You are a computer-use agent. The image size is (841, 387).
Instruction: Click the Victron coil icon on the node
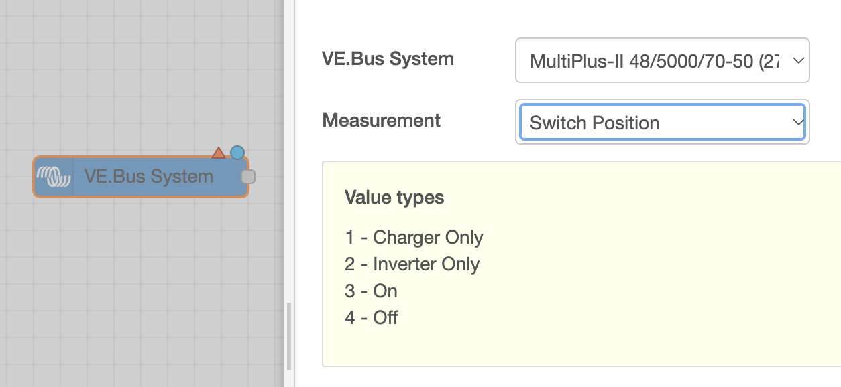pos(54,177)
